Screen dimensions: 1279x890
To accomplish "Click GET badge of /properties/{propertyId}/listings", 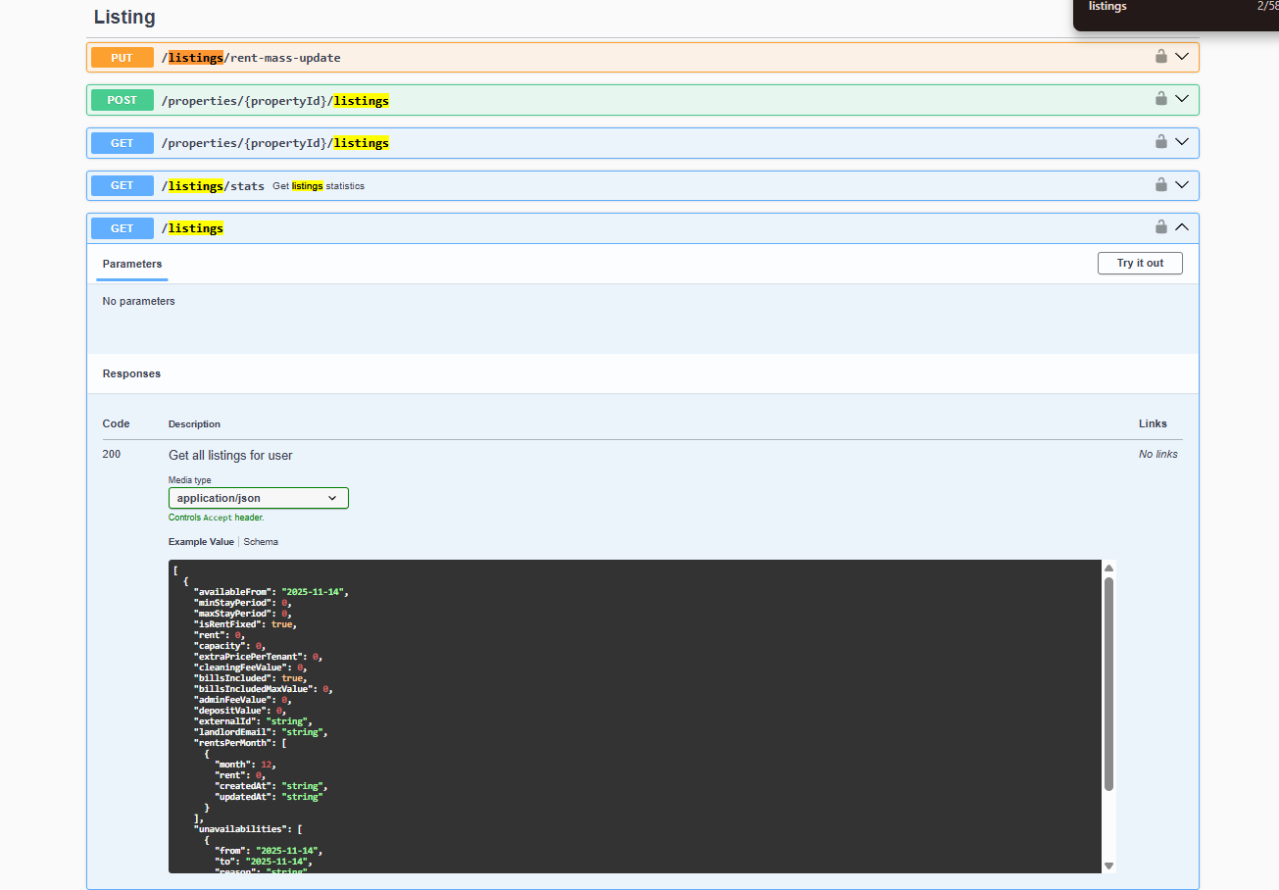I will pyautogui.click(x=123, y=143).
